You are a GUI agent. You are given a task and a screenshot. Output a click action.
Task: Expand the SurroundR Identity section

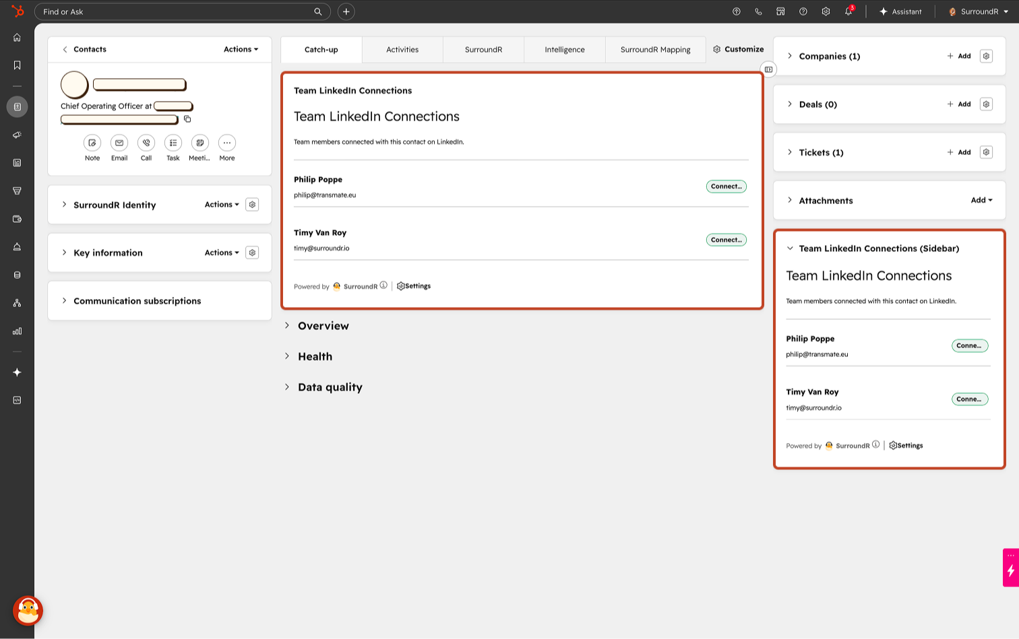[65, 205]
